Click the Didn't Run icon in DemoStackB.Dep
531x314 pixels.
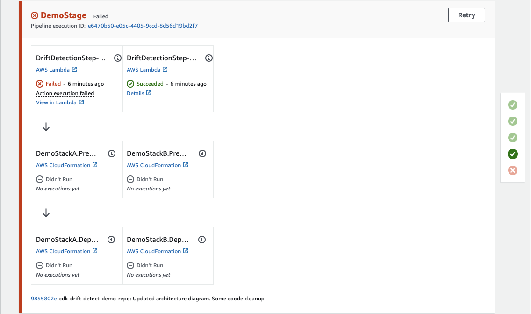pyautogui.click(x=130, y=265)
